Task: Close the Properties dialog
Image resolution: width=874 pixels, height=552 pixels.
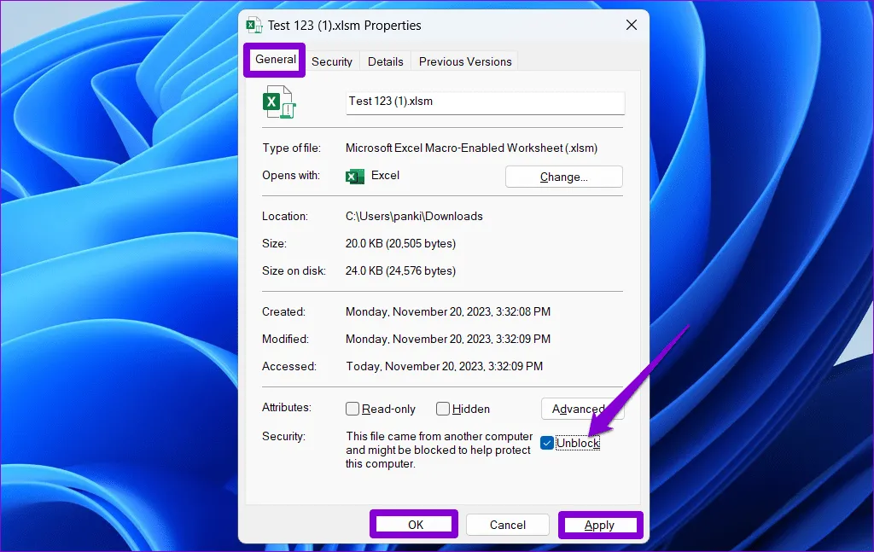Action: point(632,26)
